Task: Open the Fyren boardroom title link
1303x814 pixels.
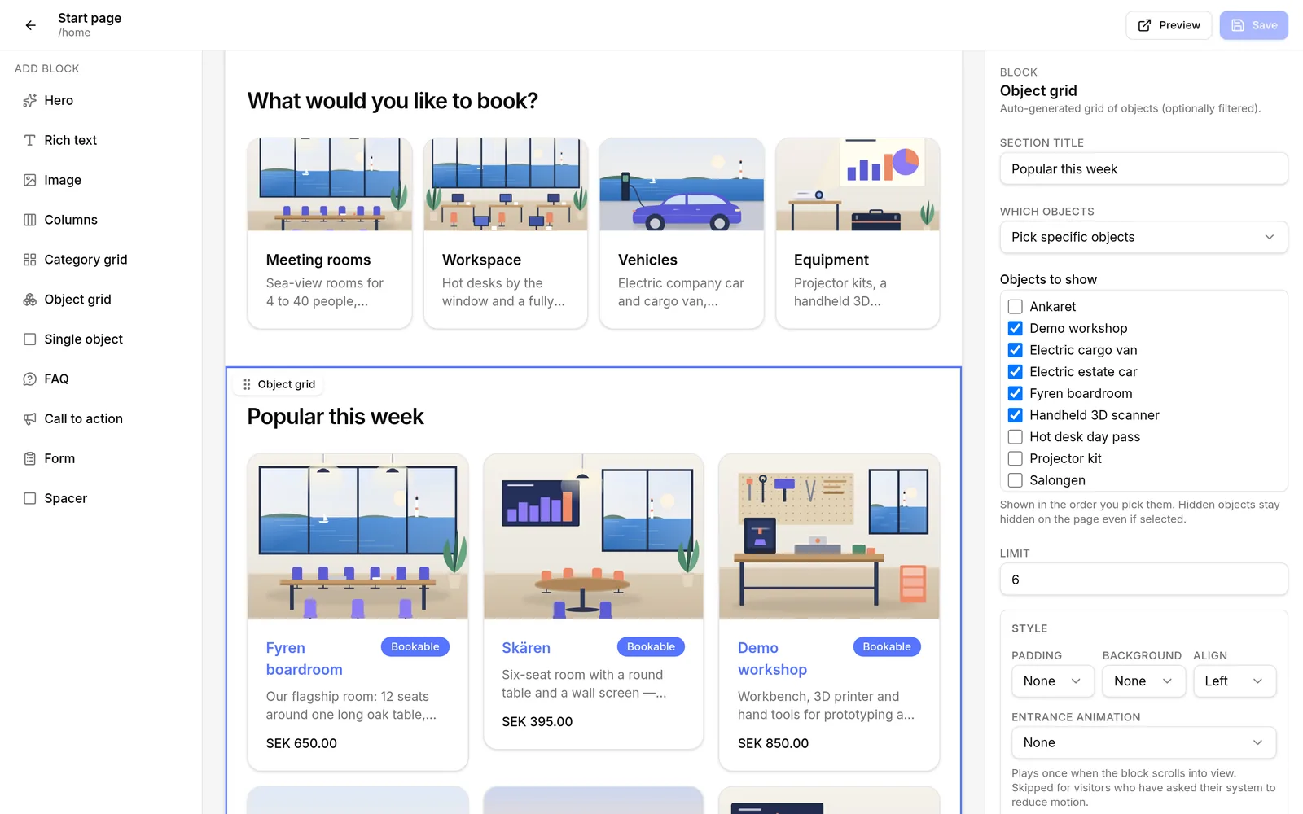Action: (304, 659)
